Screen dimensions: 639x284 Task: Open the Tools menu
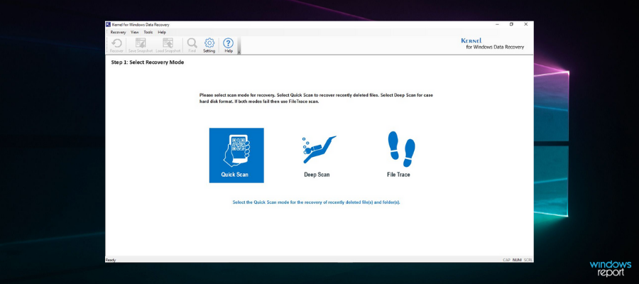point(148,32)
